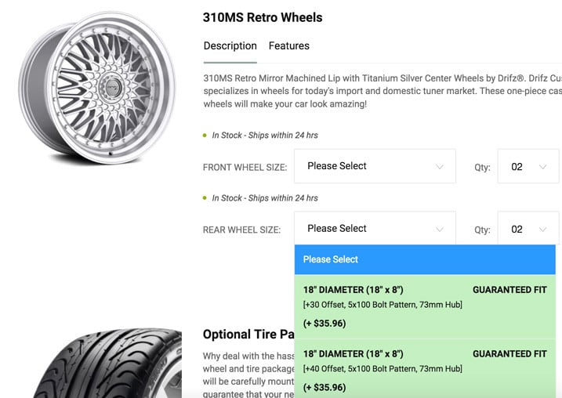The width and height of the screenshot is (562, 398).
Task: Open the Front Wheel Size dropdown
Action: point(375,166)
